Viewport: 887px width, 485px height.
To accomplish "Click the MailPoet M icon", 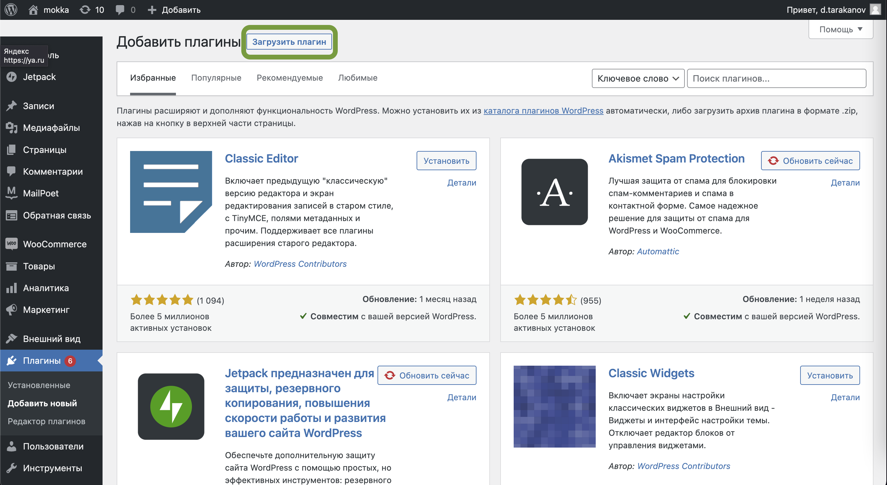I will tap(11, 193).
